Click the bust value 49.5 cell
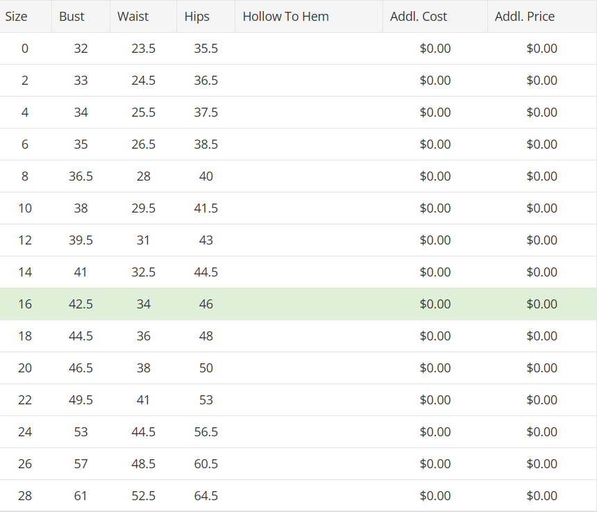597x512 pixels. tap(81, 400)
